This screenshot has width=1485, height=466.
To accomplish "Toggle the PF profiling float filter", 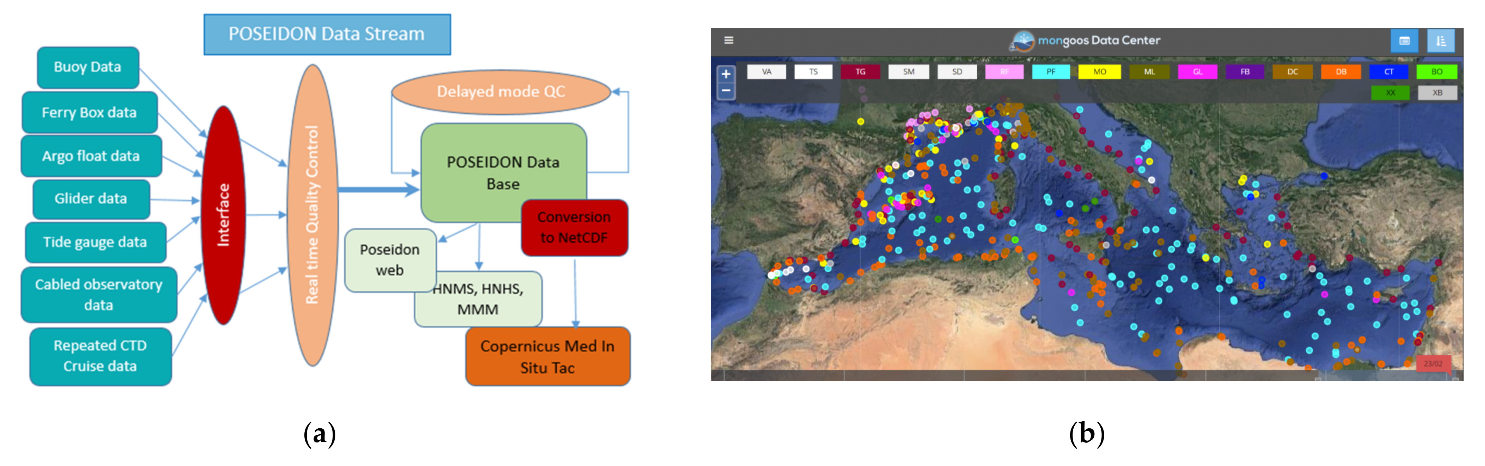I will tap(1051, 71).
